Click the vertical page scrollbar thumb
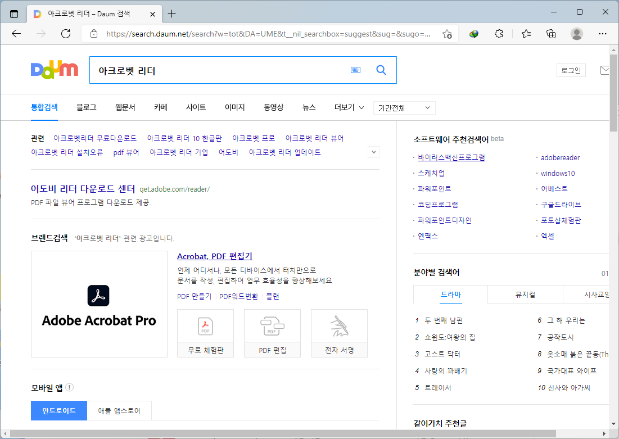Image resolution: width=619 pixels, height=439 pixels. pos(613,93)
